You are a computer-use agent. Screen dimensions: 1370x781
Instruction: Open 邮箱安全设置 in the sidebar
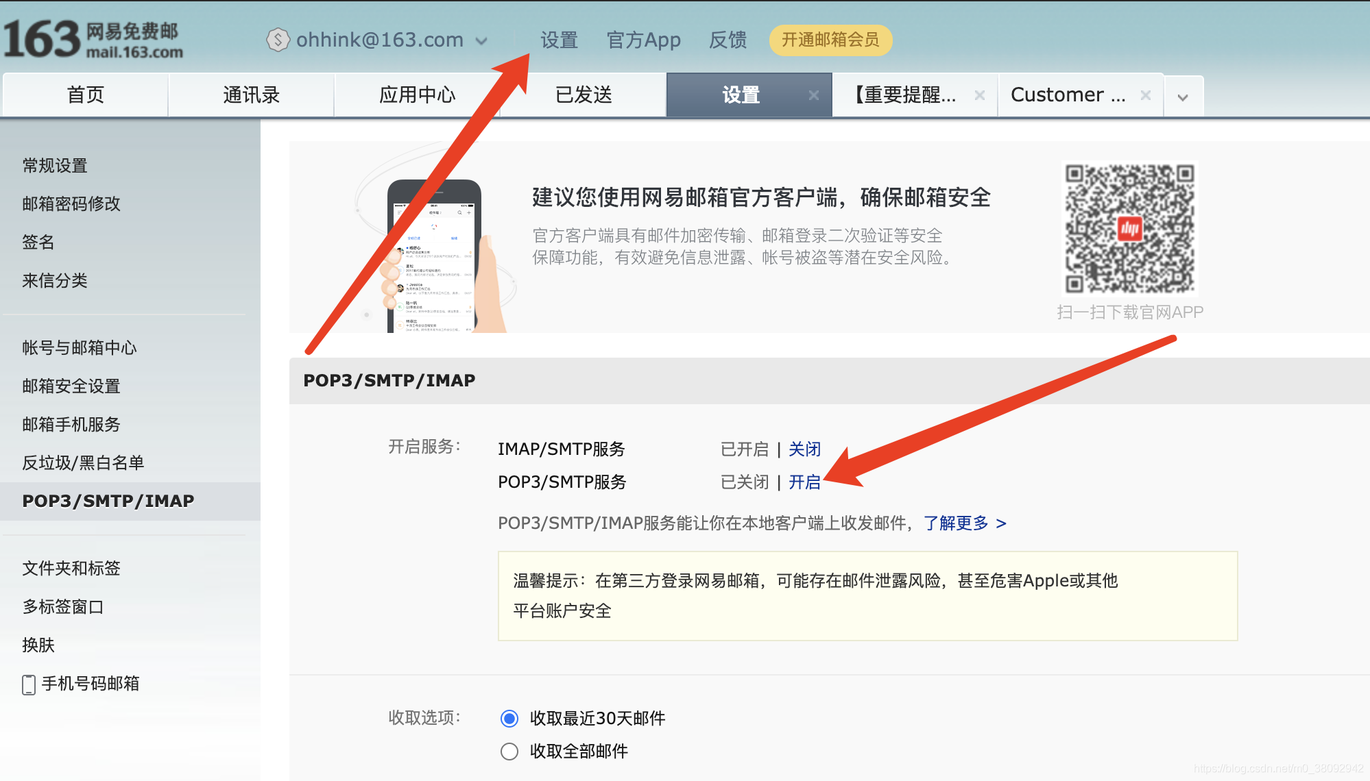click(71, 386)
